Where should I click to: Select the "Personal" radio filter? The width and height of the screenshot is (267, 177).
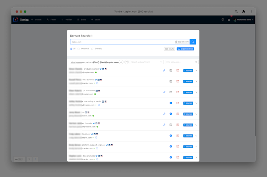point(79,49)
